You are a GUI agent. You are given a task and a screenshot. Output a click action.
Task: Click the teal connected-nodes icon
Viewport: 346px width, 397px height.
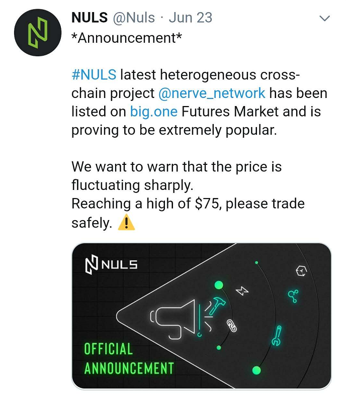coord(293,296)
